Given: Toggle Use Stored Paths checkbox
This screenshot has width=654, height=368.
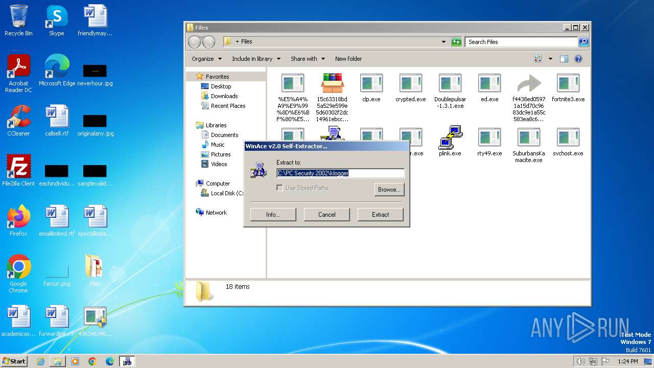Looking at the screenshot, I should pyautogui.click(x=279, y=188).
